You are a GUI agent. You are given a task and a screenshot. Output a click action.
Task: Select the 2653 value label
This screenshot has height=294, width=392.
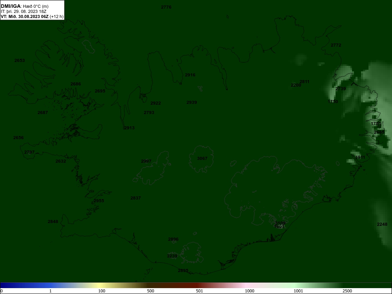20,60
